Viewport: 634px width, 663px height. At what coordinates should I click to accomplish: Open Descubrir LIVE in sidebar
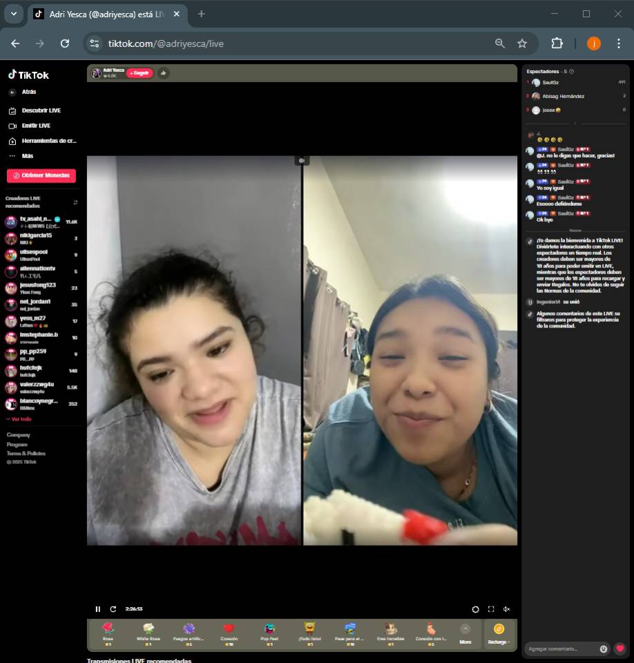(x=41, y=110)
